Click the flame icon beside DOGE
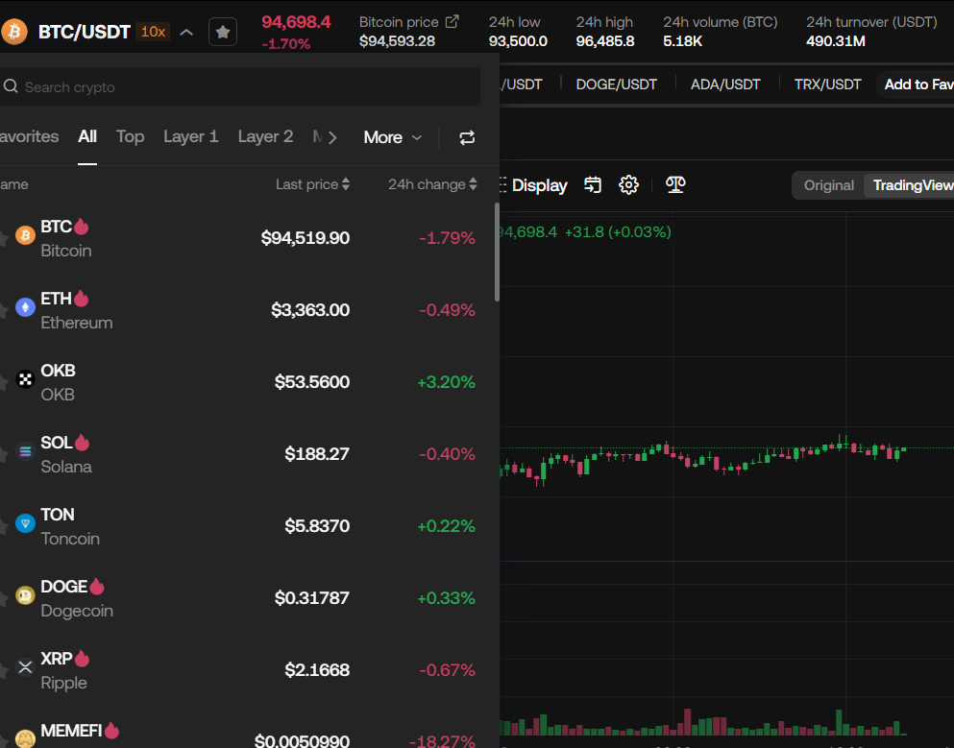This screenshot has width=954, height=748. [x=97, y=587]
